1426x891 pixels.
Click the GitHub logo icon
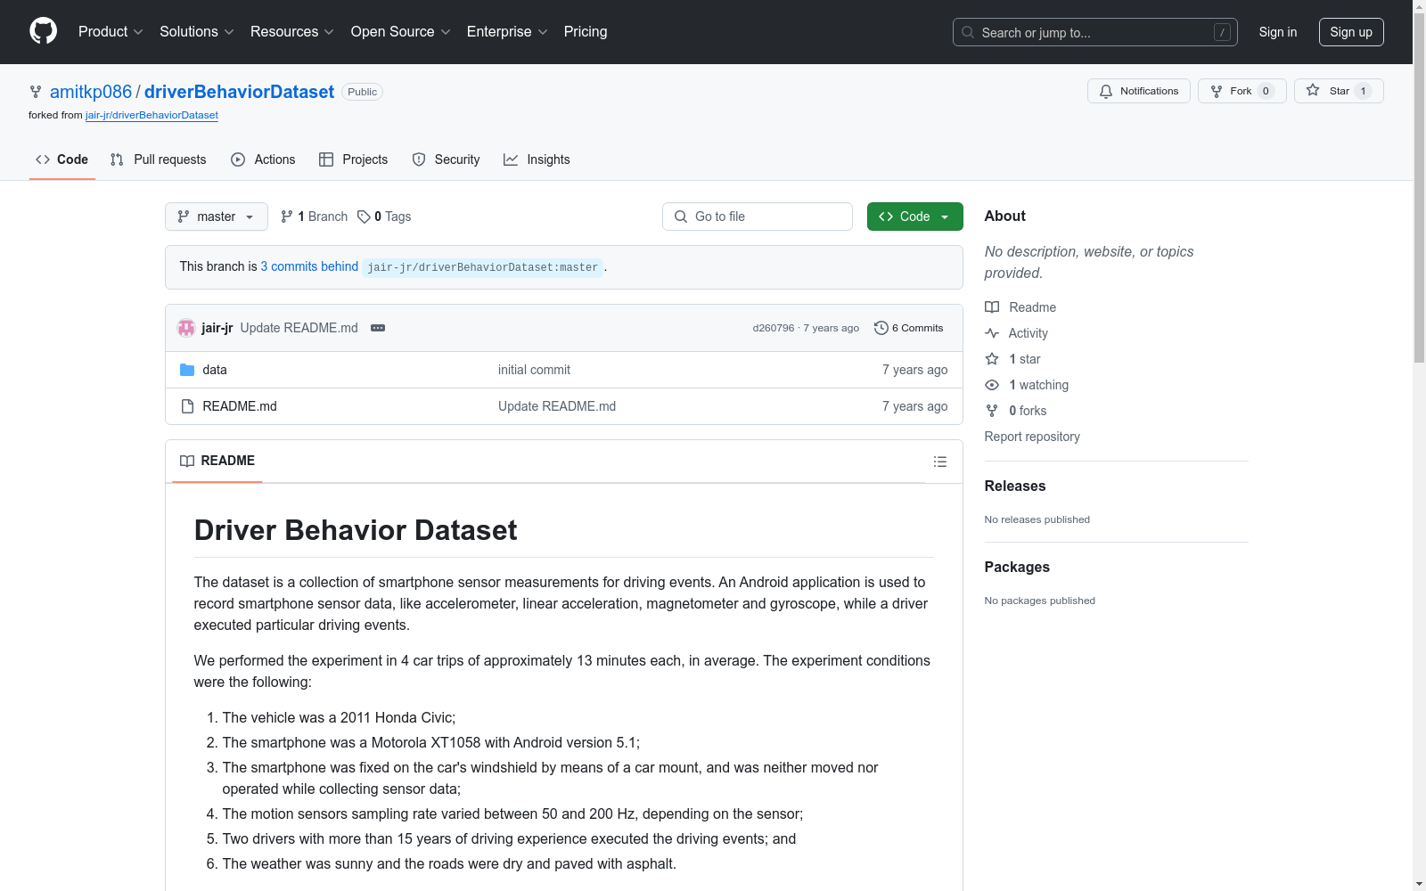pyautogui.click(x=43, y=31)
